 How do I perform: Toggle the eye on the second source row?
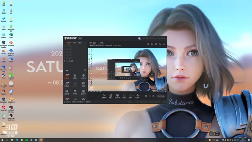(x=65, y=49)
